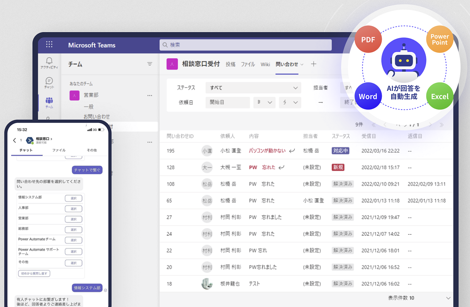
Task: Click inquiry ID 65
Action: click(169, 201)
